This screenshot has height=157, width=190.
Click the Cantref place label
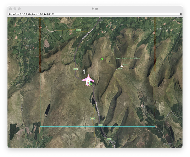point(160,29)
